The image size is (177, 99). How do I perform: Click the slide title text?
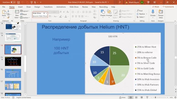pyautogui.click(x=85, y=27)
